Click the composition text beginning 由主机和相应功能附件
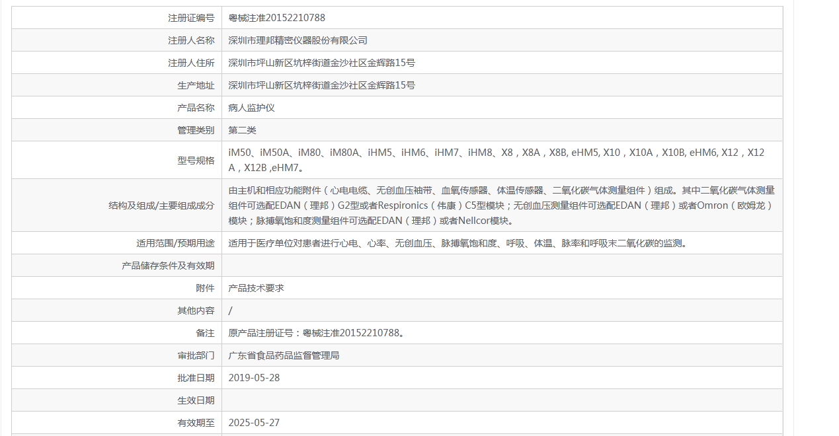The height and width of the screenshot is (436, 839). [x=501, y=205]
